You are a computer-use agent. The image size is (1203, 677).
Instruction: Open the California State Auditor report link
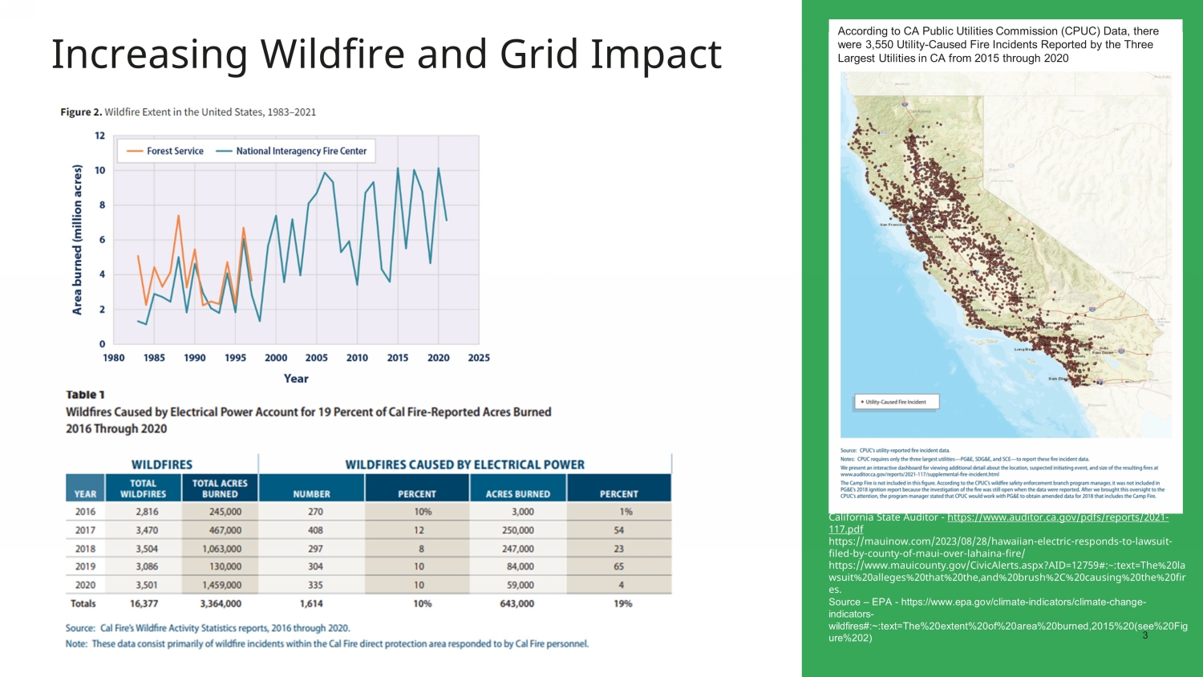point(1057,518)
